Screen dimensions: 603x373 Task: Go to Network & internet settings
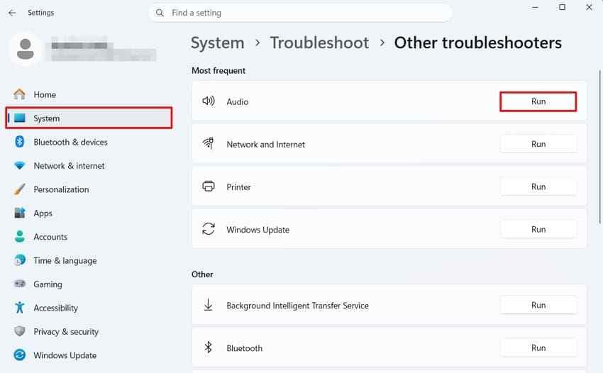(89, 166)
